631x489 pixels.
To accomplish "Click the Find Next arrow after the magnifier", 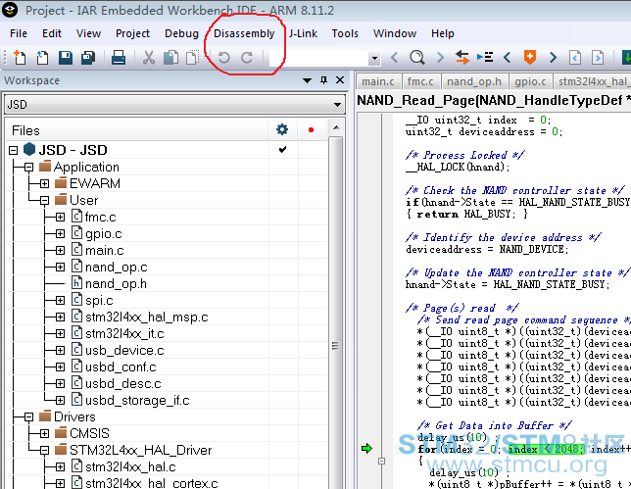I will [x=440, y=58].
